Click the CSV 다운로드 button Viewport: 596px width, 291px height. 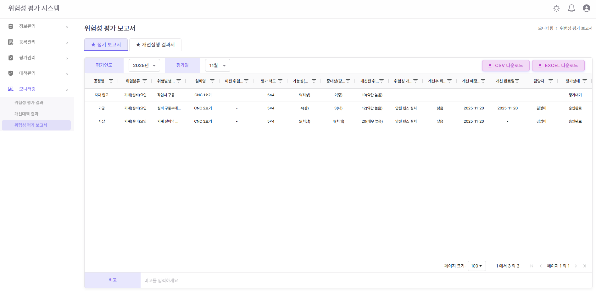505,66
